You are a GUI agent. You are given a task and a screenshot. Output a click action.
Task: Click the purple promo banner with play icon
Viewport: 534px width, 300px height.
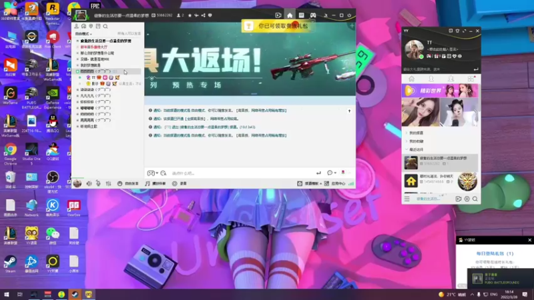click(x=440, y=91)
